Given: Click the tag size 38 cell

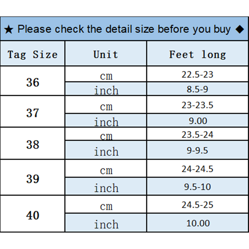Looking at the screenshot, I should [33, 144].
